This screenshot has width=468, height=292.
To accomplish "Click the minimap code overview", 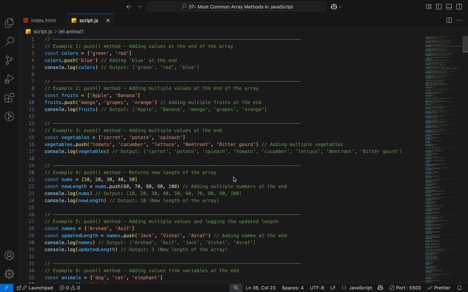I will click(x=443, y=159).
